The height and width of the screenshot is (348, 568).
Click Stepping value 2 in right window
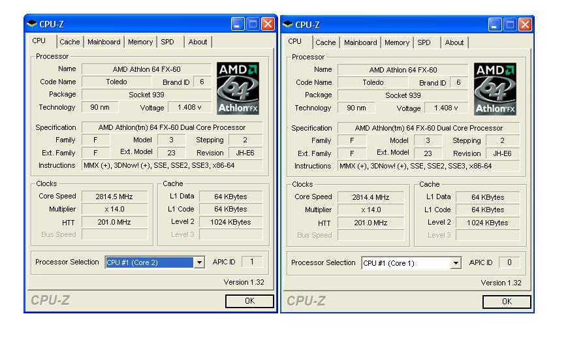(502, 140)
